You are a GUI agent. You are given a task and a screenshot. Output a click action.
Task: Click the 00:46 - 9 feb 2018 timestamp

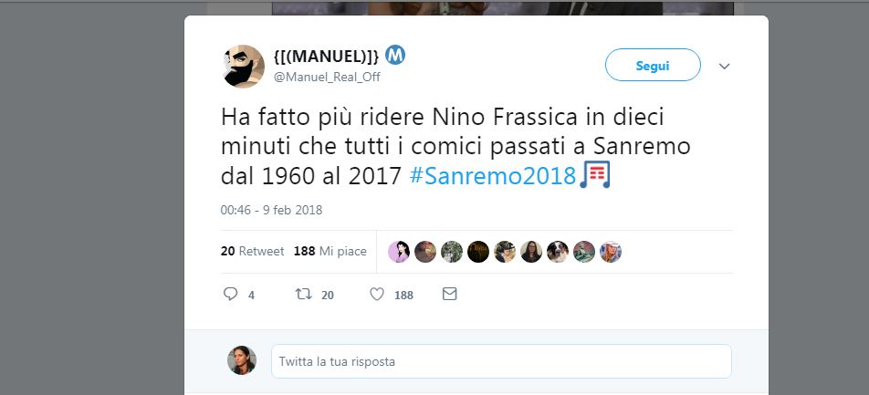[271, 210]
